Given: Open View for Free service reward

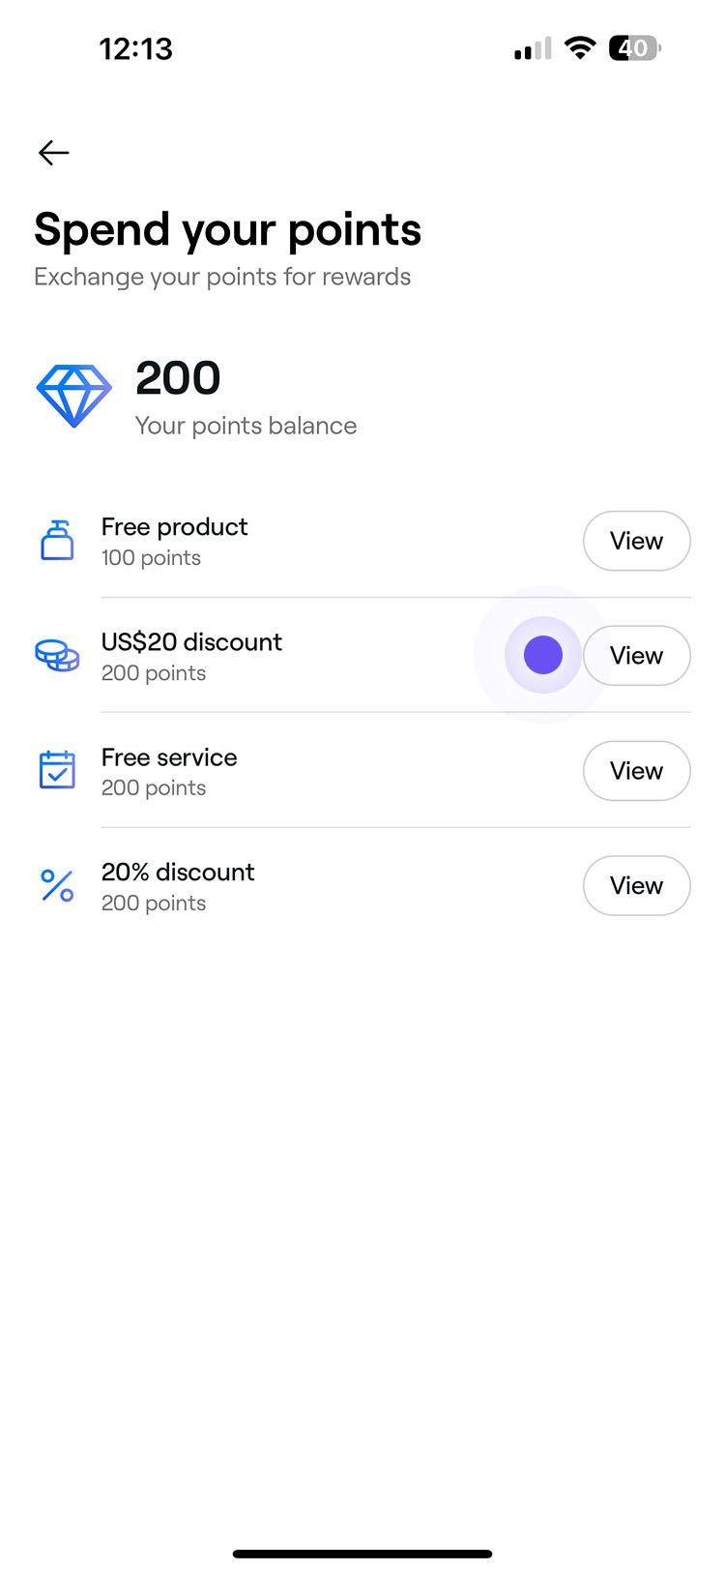Looking at the screenshot, I should point(636,771).
